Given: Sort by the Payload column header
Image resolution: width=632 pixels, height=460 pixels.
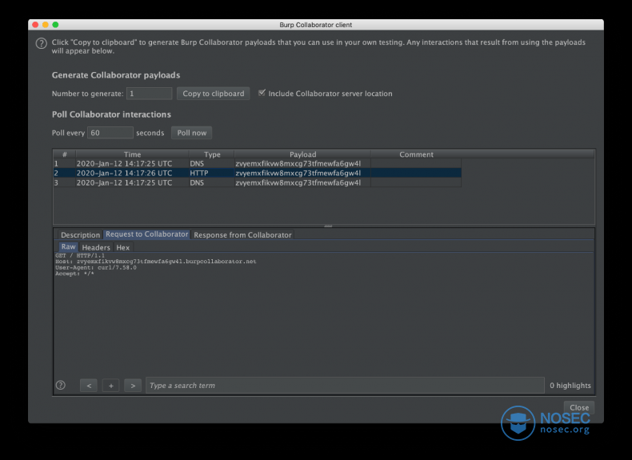Looking at the screenshot, I should [302, 154].
